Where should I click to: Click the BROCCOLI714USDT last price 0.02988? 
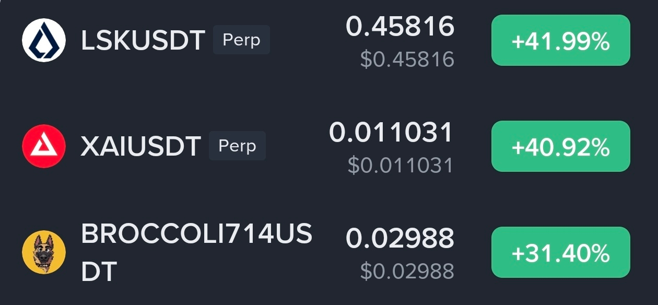point(400,239)
